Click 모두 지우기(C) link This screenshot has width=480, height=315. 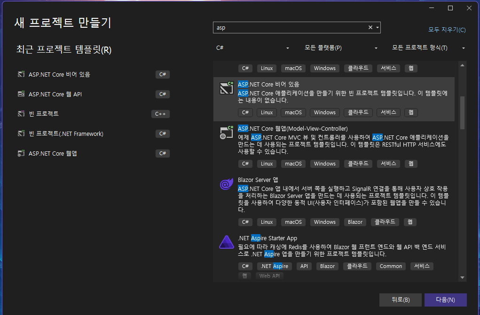[447, 30]
